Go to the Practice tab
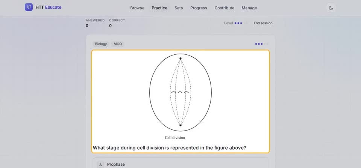Image resolution: width=361 pixels, height=168 pixels. tap(159, 8)
